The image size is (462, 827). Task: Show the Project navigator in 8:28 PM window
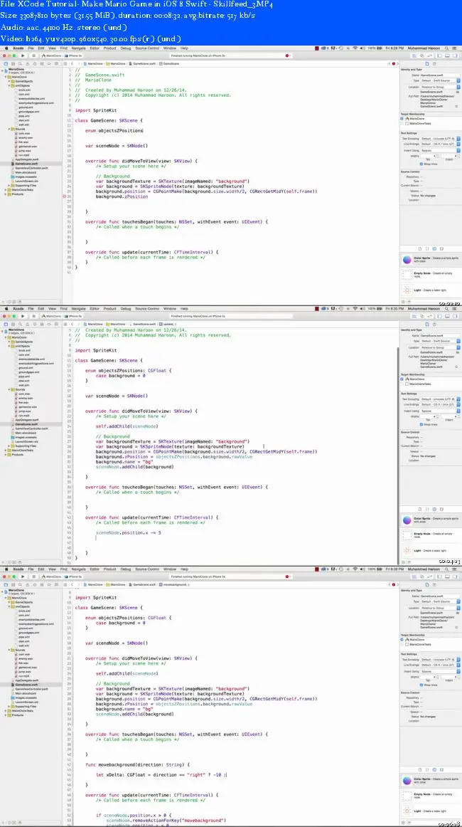(6, 63)
